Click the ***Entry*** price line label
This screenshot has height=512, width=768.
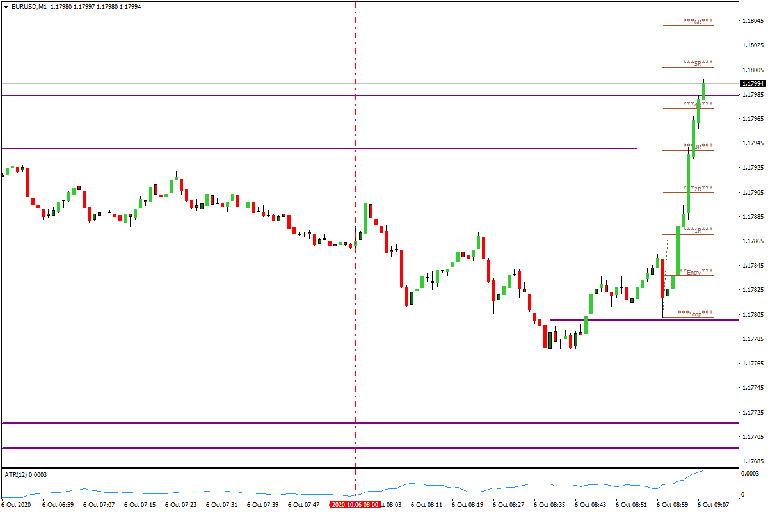point(694,272)
